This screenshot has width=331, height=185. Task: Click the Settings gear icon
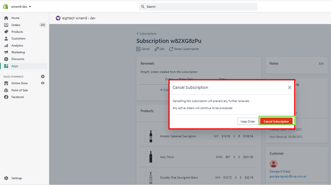(6, 178)
